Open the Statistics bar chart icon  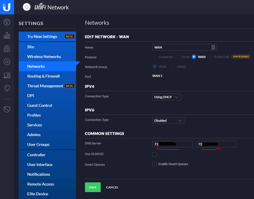pos(7,35)
